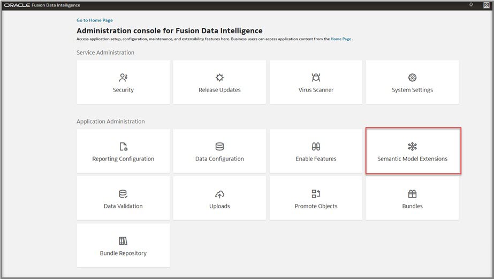Open Home Page link in description
The image size is (494, 279).
[x=341, y=39]
